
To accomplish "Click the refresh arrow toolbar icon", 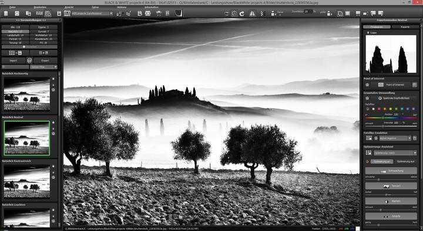I will point(242,13).
